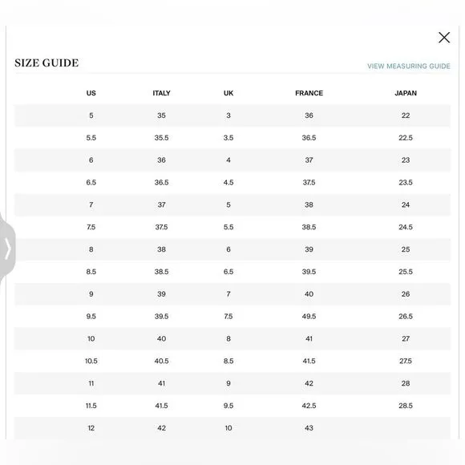Click Japan size 27.5 cell
Screen dimensions: 465x465
coord(406,361)
